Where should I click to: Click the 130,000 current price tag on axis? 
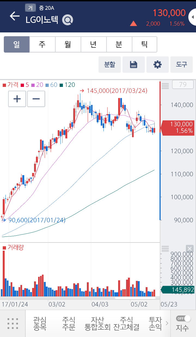click(x=178, y=127)
